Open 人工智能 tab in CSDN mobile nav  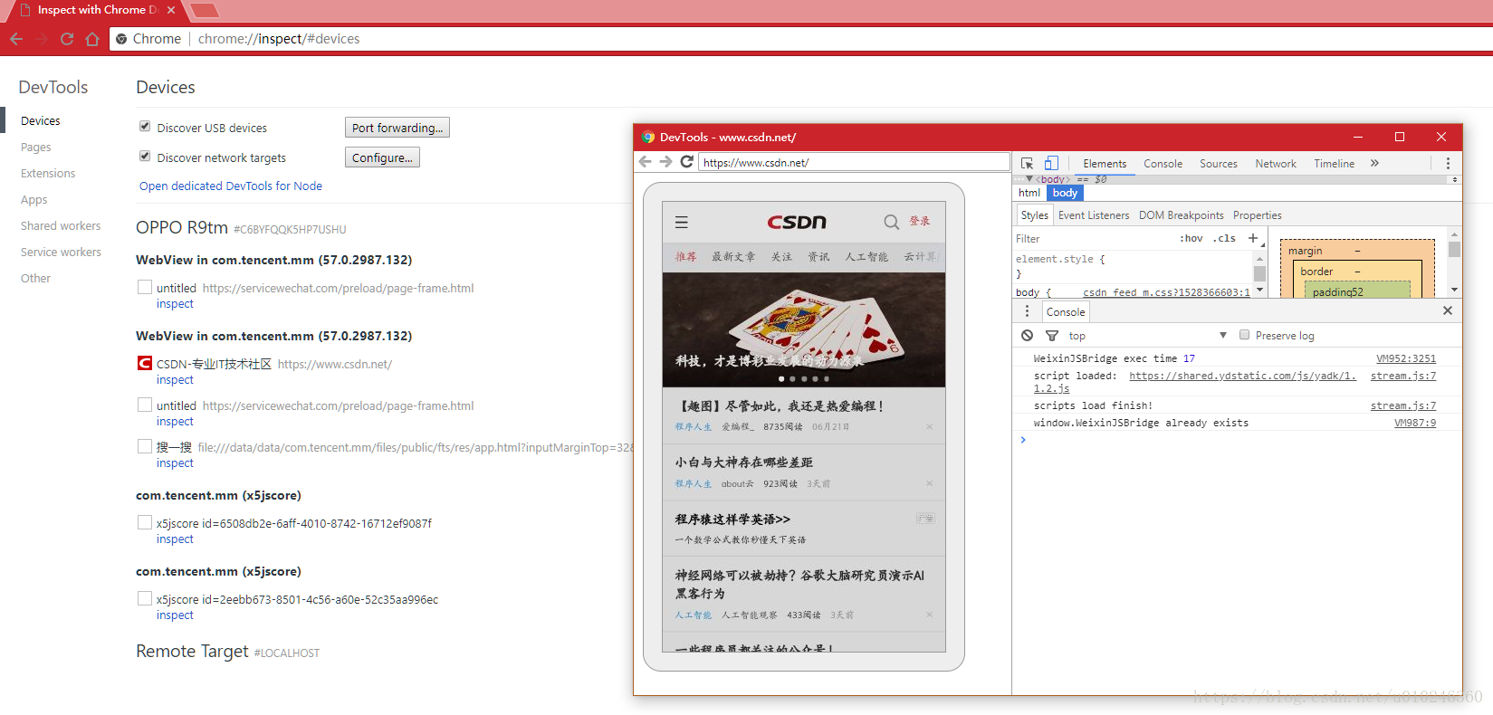(866, 257)
